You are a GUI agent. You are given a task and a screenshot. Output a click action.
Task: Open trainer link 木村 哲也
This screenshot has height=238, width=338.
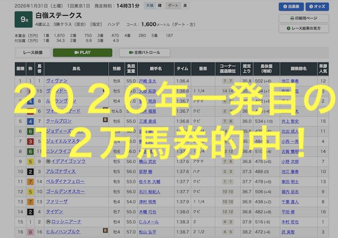(x=290, y=222)
